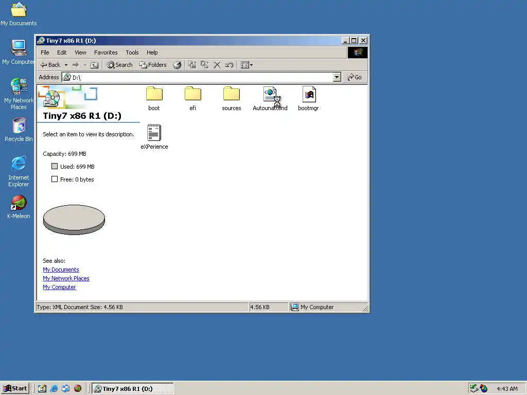Screen dimensions: 527x395
Task: Click the Forward arrow button
Action: [76, 65]
